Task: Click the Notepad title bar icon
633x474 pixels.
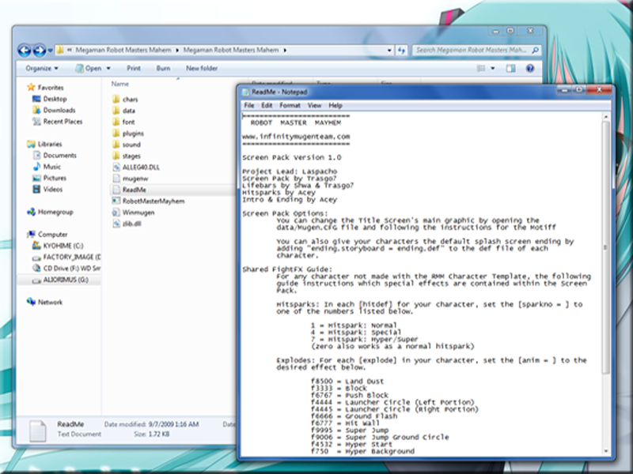Action: tap(245, 92)
